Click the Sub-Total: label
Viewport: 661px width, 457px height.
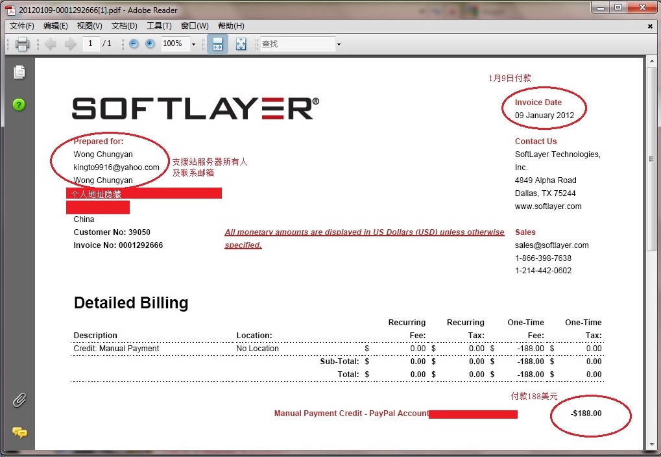339,361
